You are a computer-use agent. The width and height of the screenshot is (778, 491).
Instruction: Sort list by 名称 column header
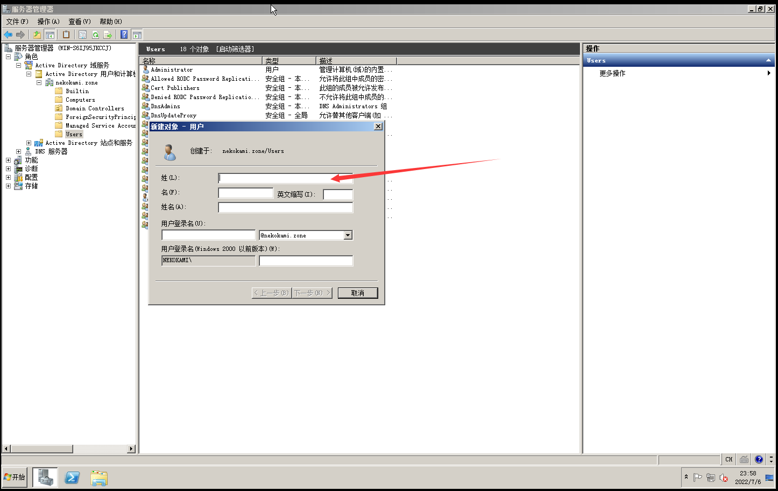click(201, 61)
